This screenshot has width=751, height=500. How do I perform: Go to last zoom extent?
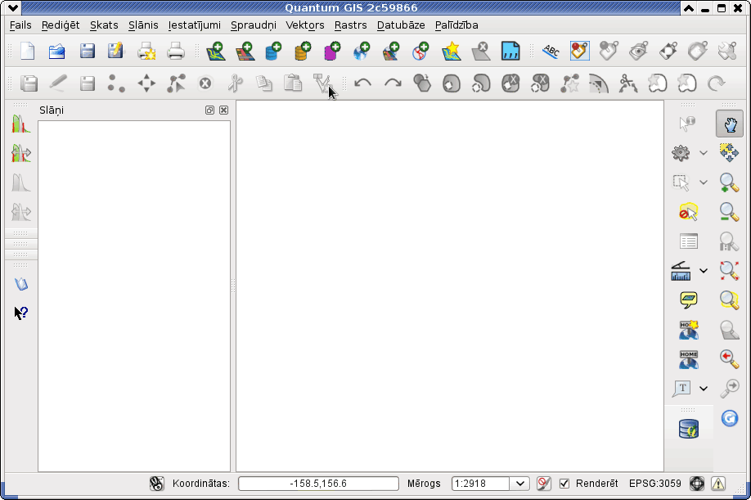click(730, 358)
